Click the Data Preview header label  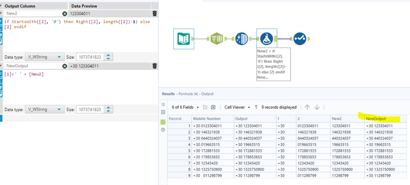point(84,6)
